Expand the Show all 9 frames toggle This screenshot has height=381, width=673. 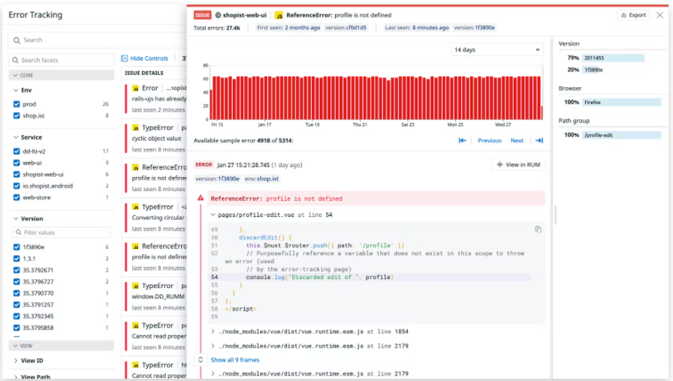(x=201, y=360)
